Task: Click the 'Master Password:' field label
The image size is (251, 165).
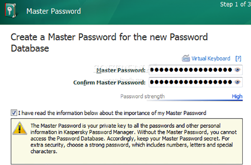Action: click(121, 70)
